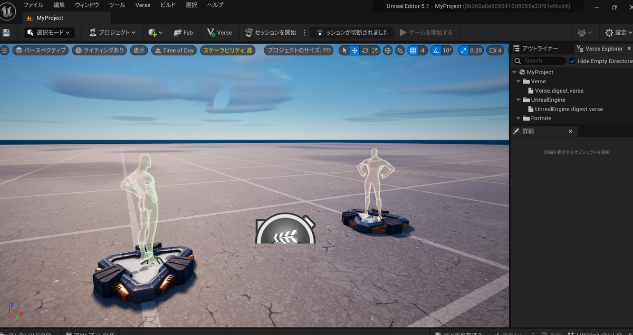This screenshot has width=633, height=335.
Task: Click the セッションを開始 button
Action: click(x=271, y=33)
